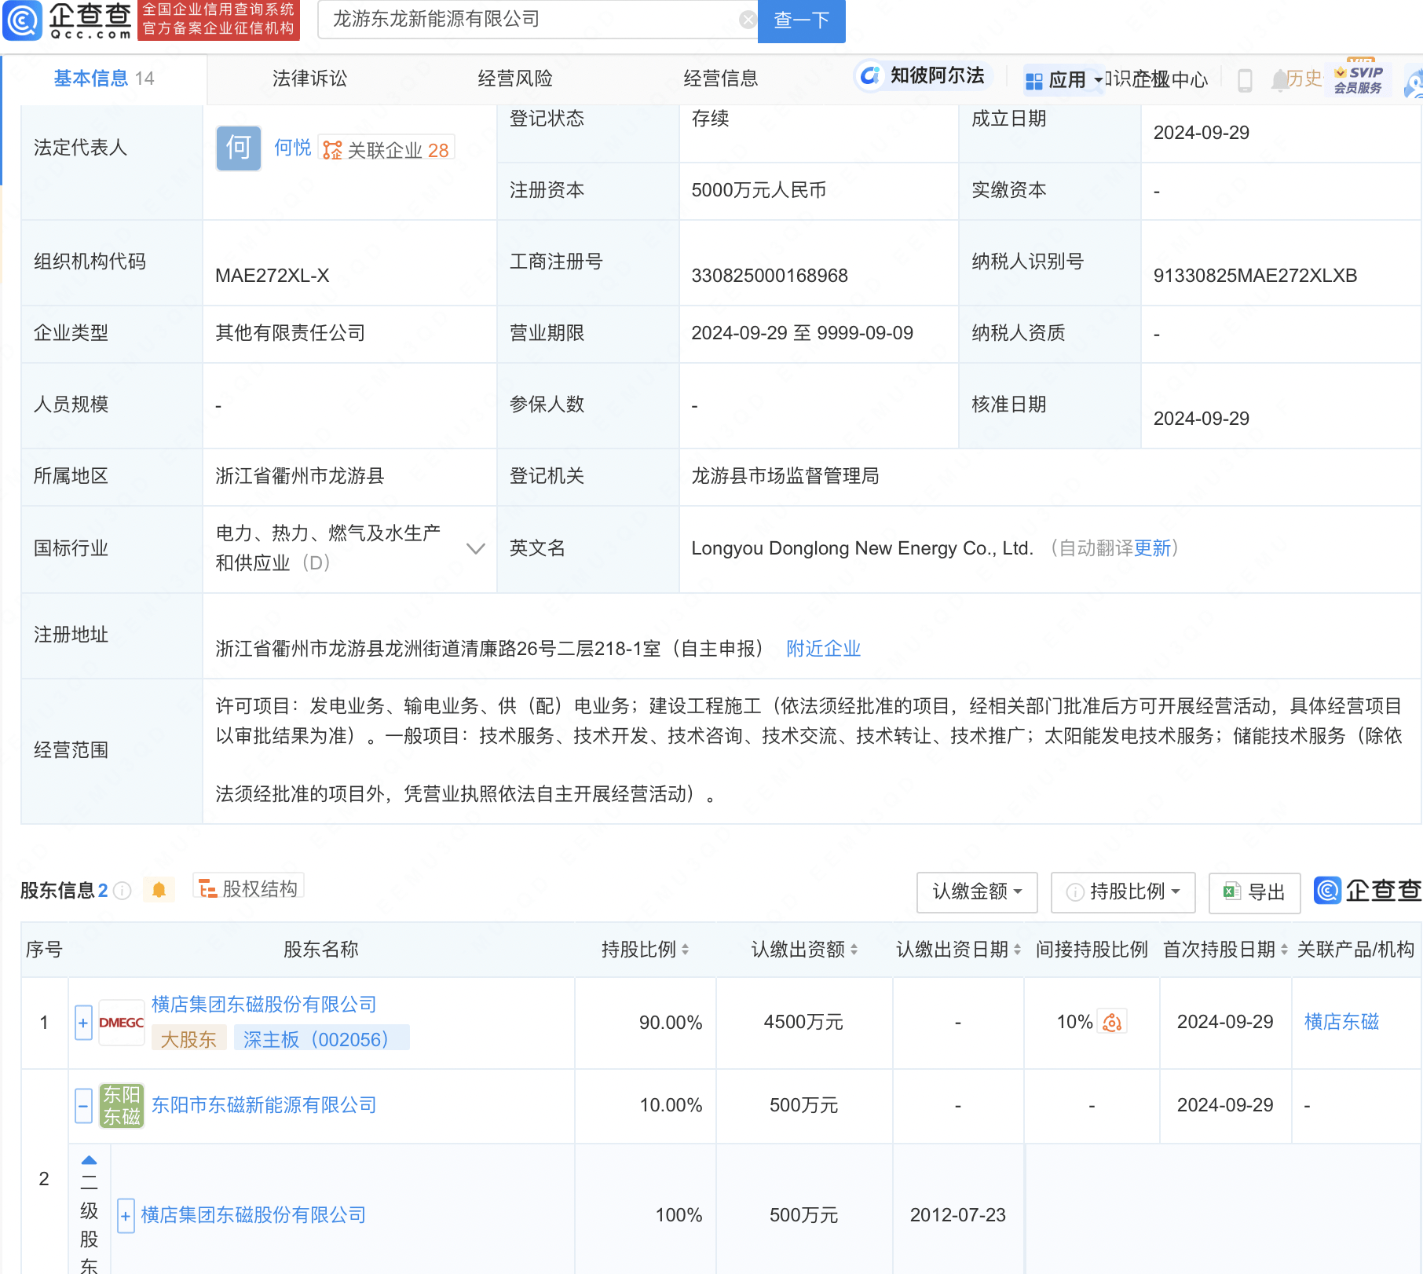Screen dimensions: 1423x1274
Task: Click the 查一下 search button
Action: 801,20
